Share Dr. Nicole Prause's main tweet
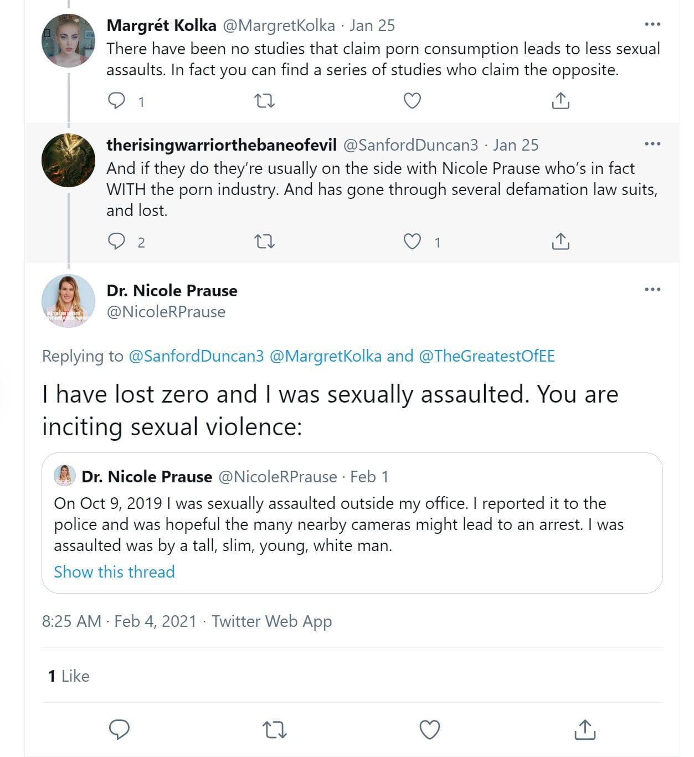 (585, 729)
